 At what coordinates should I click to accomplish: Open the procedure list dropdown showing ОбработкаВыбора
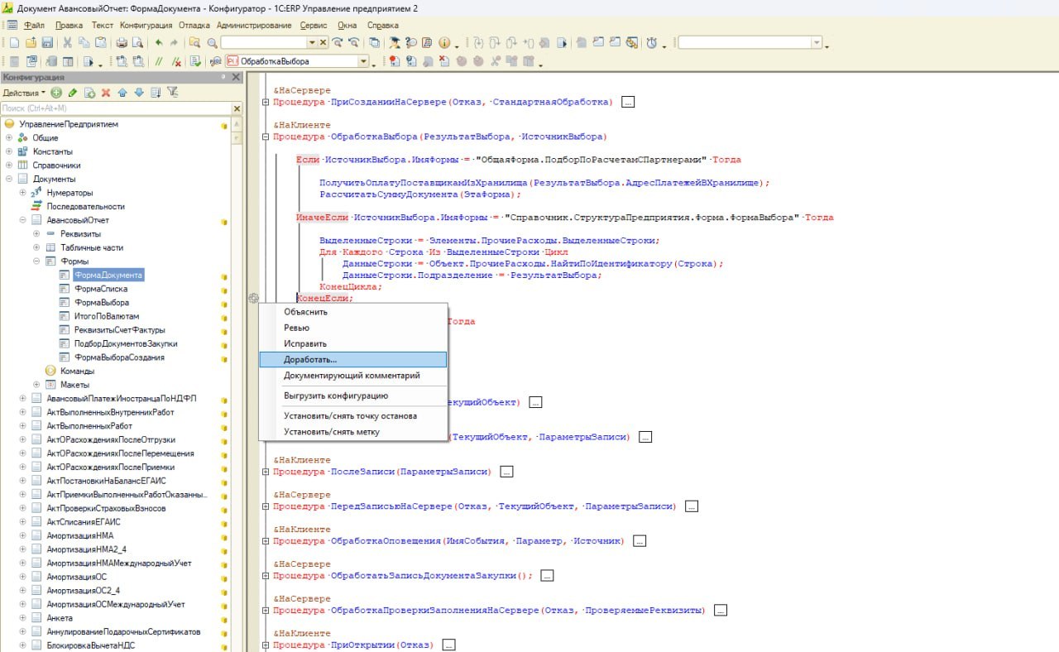point(363,61)
